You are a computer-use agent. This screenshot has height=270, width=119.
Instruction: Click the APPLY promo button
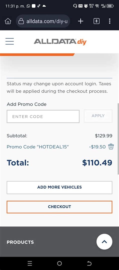tap(98, 116)
